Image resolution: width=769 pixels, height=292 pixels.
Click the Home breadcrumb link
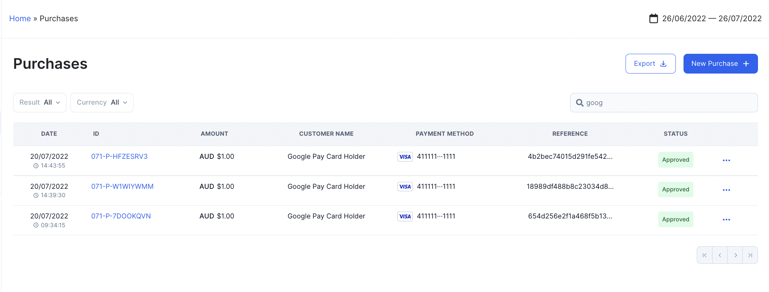[x=20, y=19]
